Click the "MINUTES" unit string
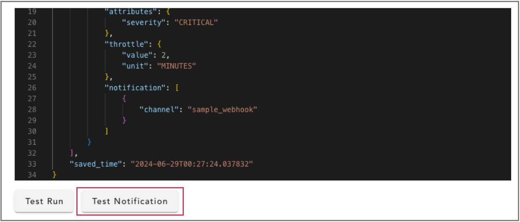520x222 pixels. [177, 66]
